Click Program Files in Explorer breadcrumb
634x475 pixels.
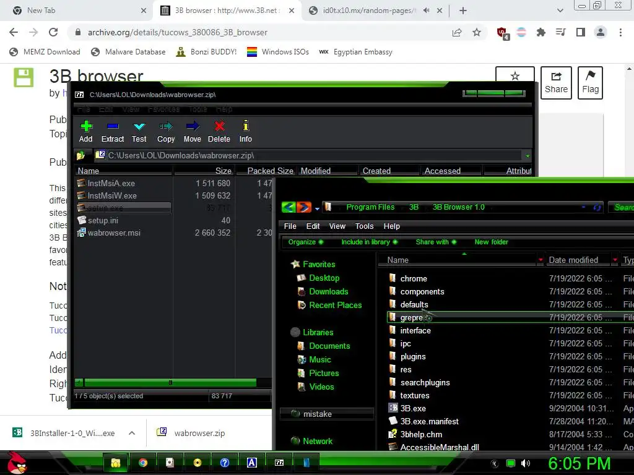pyautogui.click(x=370, y=207)
